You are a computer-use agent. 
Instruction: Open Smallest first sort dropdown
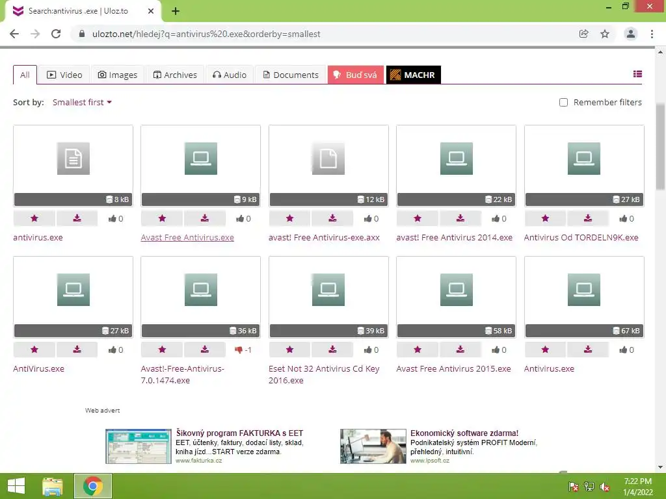click(x=82, y=102)
